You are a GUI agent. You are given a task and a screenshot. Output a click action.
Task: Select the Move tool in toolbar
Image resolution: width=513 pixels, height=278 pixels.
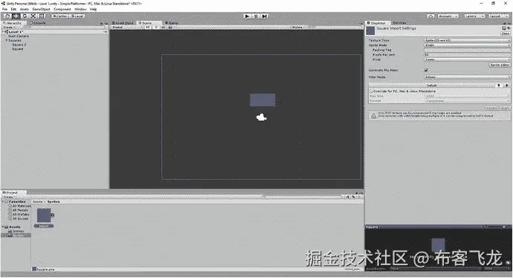pyautogui.click(x=16, y=16)
